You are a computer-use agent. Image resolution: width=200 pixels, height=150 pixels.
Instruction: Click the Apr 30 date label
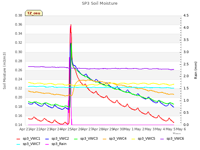119,129
